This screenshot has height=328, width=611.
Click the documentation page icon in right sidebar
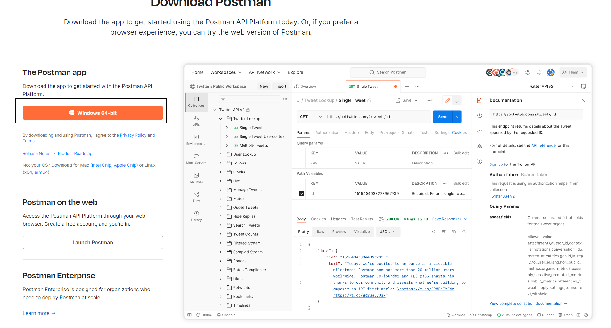(x=479, y=100)
